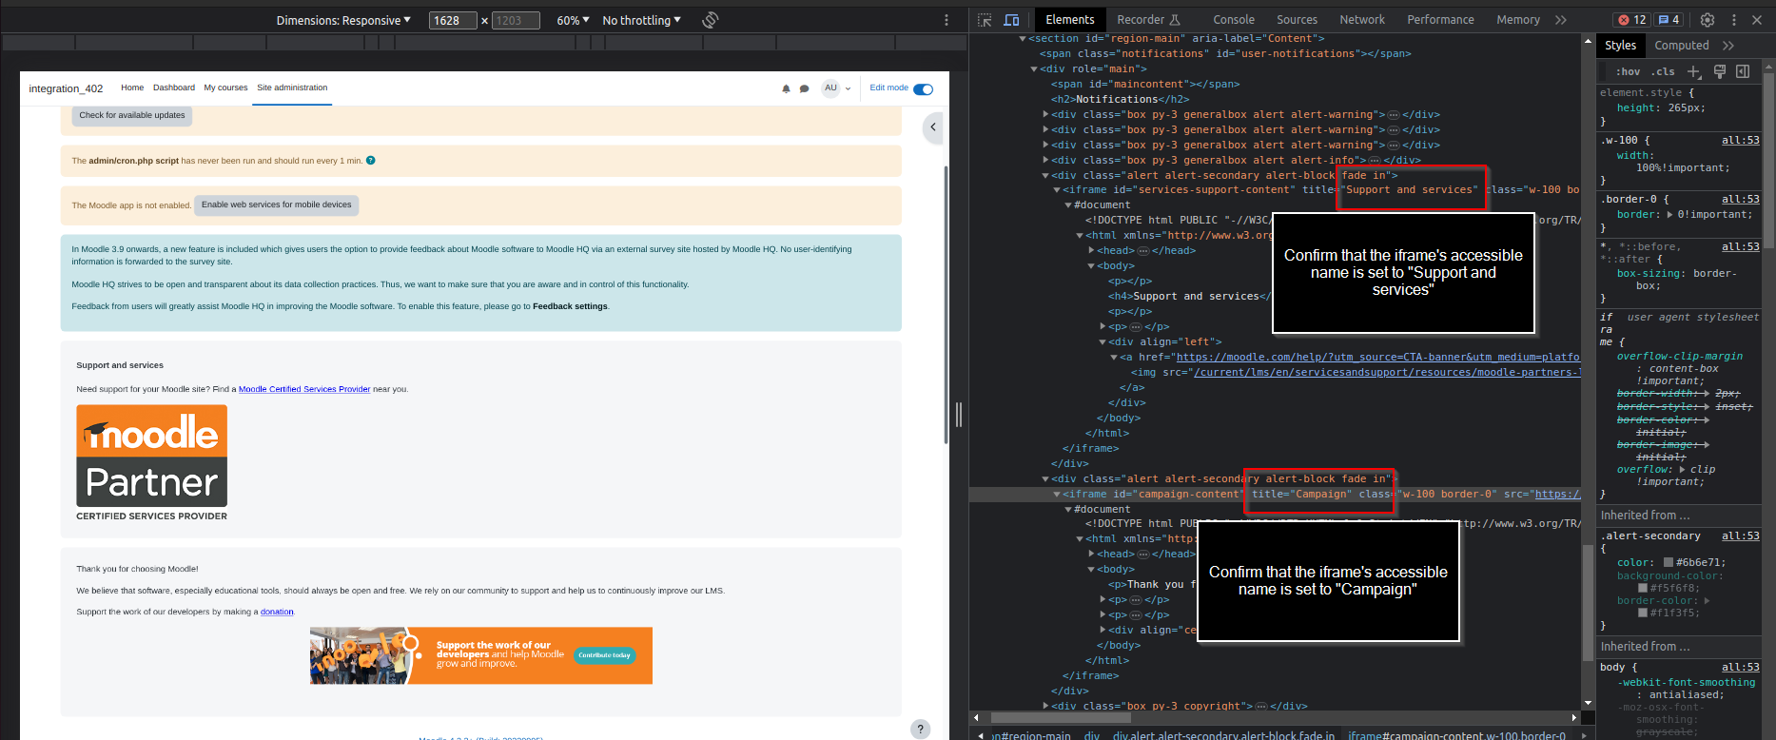Expand the div box py-3 copyright node

pos(1045,707)
